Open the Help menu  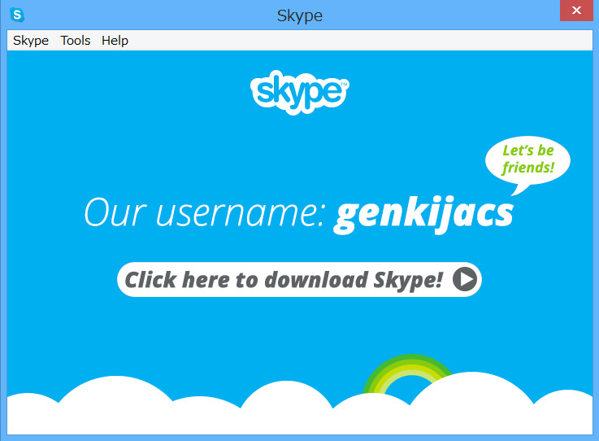point(115,41)
